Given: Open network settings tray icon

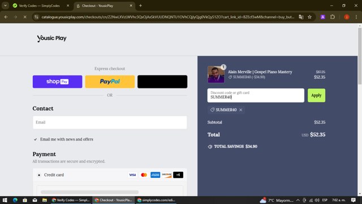Looking at the screenshot, I should coord(311,200).
